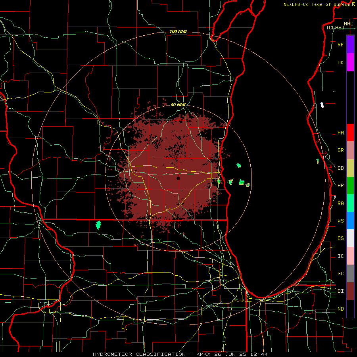Screen dimensions: 357x357
Task: Click the BD yellow legend swatch
Action: [x=350, y=168]
